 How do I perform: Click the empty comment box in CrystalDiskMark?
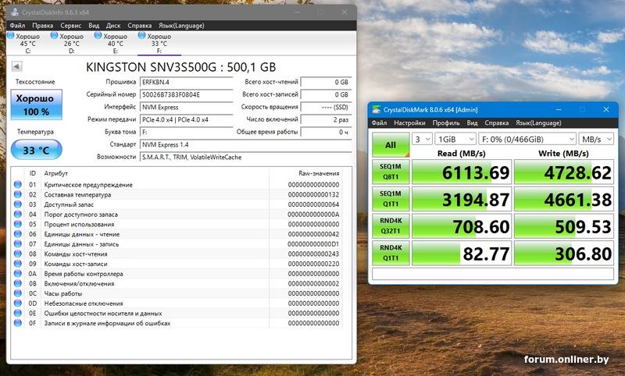[x=493, y=274]
